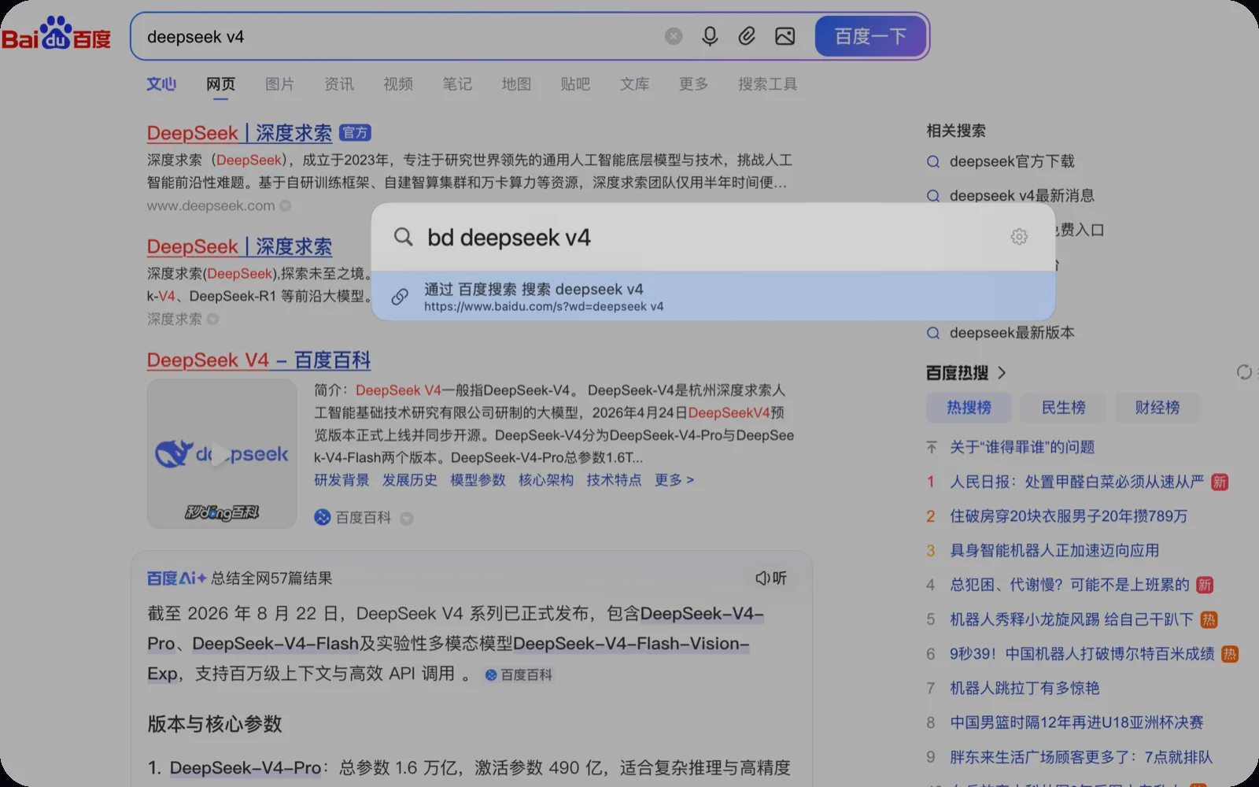Screen dimensions: 1259x787
Task: Click the Baidu logo
Action: point(57,34)
